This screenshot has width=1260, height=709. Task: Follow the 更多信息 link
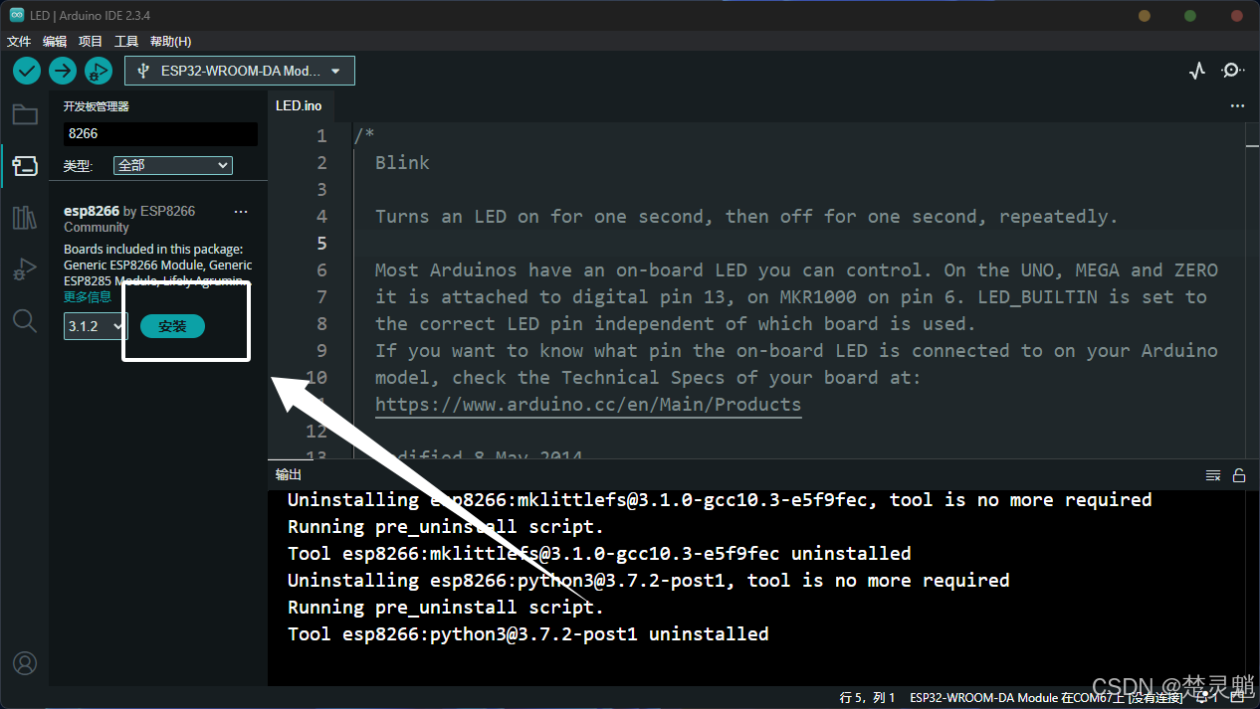point(88,296)
